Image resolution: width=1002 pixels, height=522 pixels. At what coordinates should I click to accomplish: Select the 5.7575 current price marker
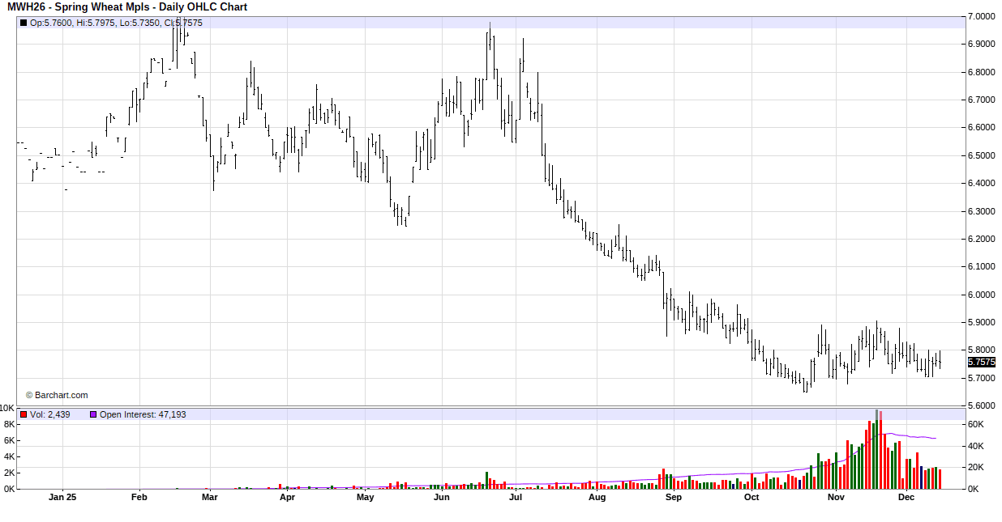981,363
